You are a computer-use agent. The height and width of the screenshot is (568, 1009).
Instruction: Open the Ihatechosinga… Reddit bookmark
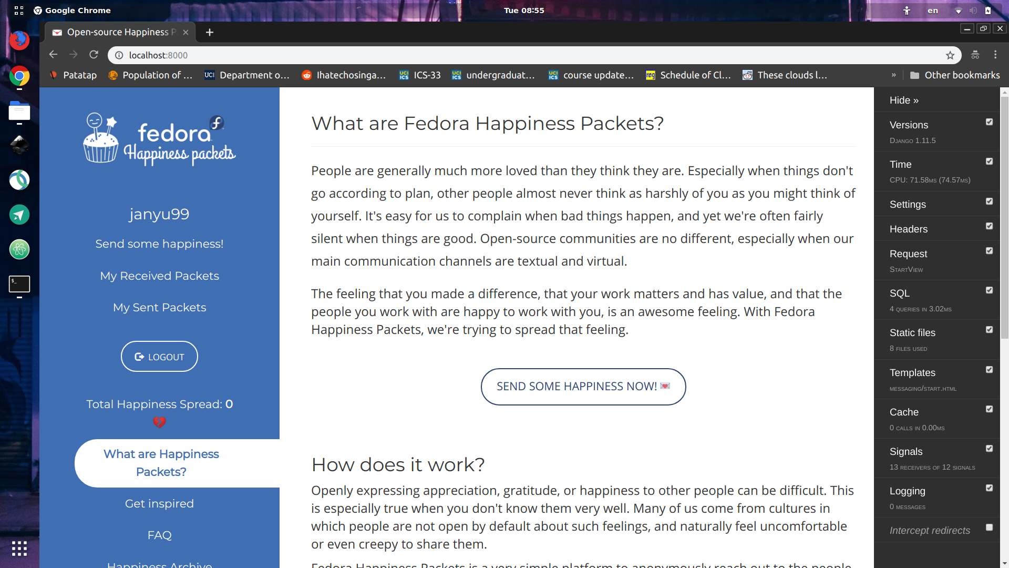[344, 75]
